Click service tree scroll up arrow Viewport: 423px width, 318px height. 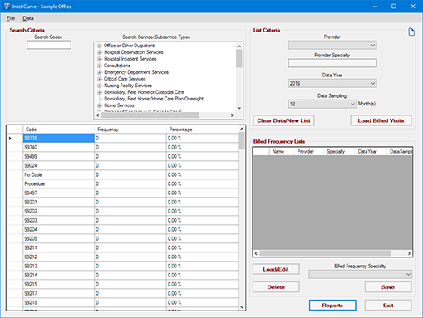pyautogui.click(x=239, y=46)
